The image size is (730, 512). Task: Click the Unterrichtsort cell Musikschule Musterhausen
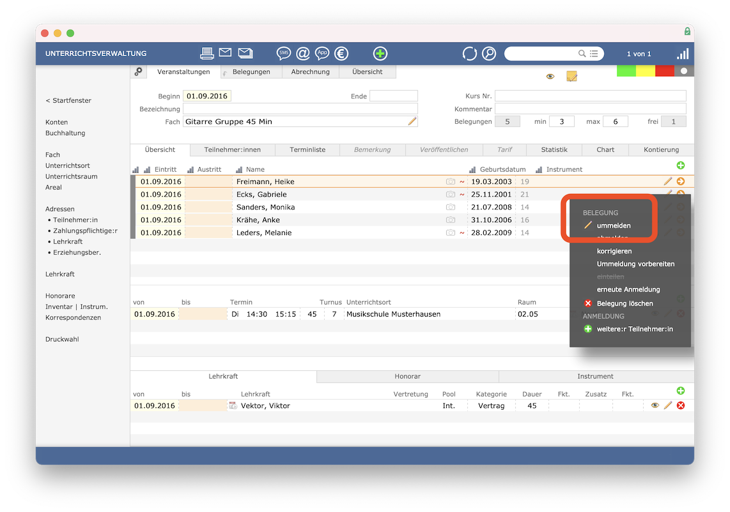tap(430, 314)
